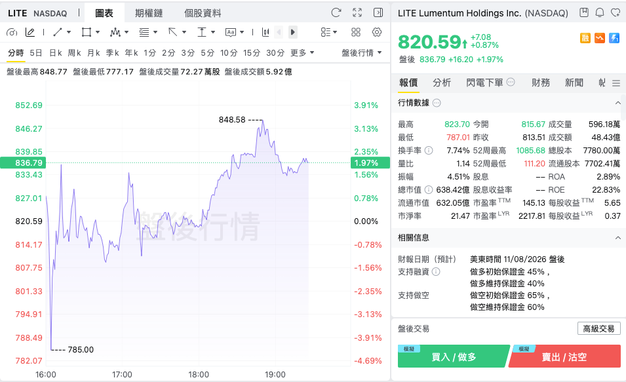The width and height of the screenshot is (626, 382).
Task: Select 季k timeframe
Action: pos(113,52)
